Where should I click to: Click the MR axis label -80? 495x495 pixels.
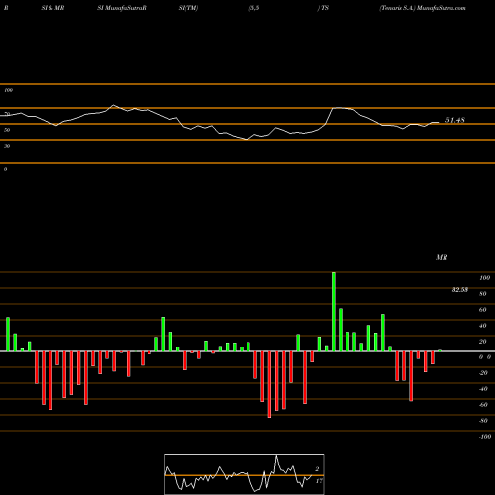(483, 421)
